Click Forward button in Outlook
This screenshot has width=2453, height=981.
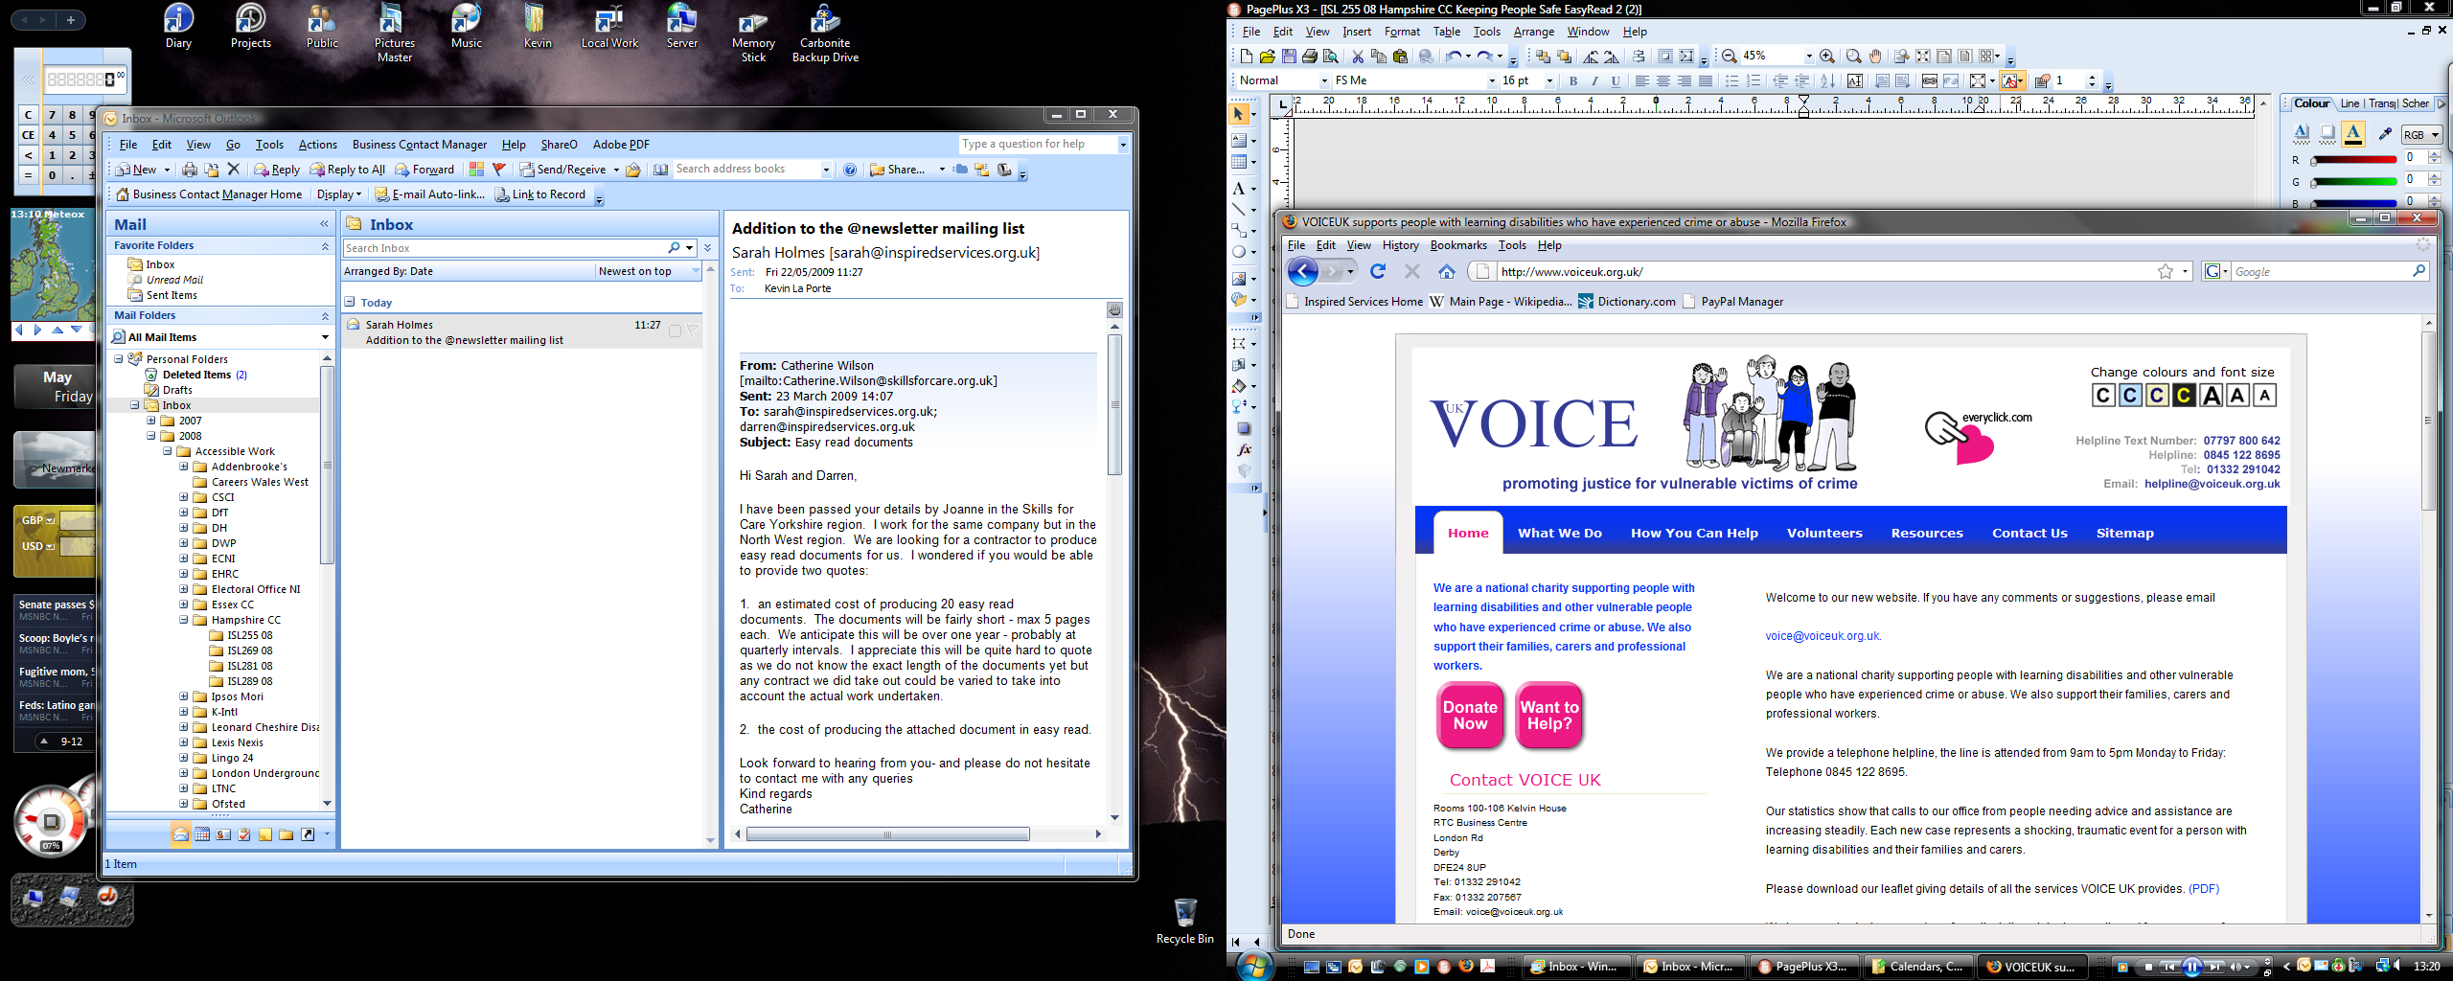point(424,170)
